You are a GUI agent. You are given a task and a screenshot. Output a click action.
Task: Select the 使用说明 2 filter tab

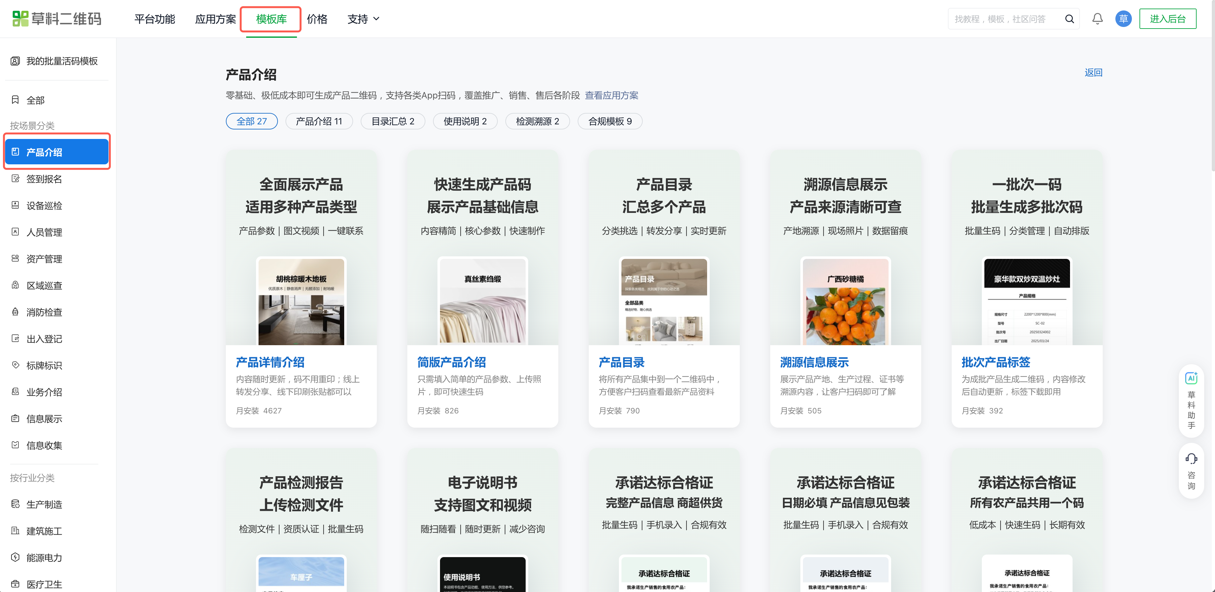point(465,121)
